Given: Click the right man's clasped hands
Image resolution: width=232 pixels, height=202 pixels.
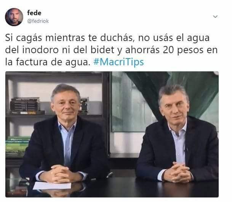Looking at the screenshot, I should (177, 172).
